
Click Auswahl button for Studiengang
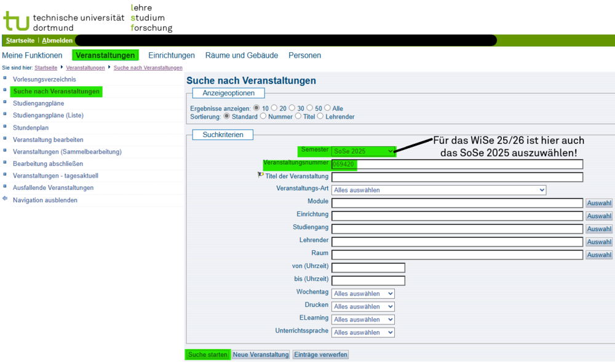599,229
